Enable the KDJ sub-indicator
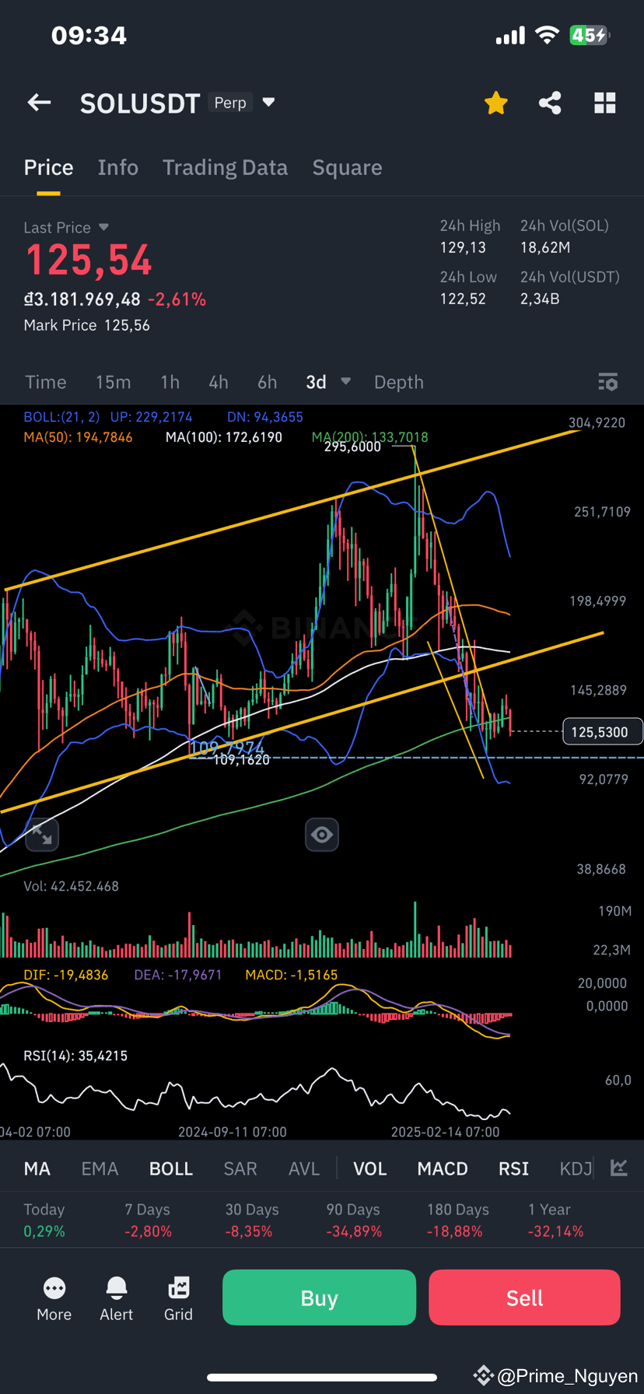644x1394 pixels. [576, 1168]
